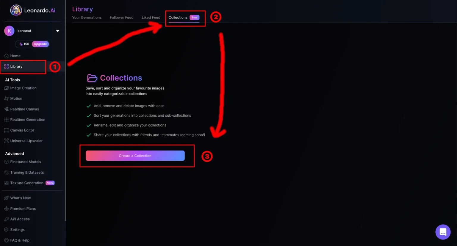
Task: Click the kanacat profile avatar
Action: tap(9, 31)
